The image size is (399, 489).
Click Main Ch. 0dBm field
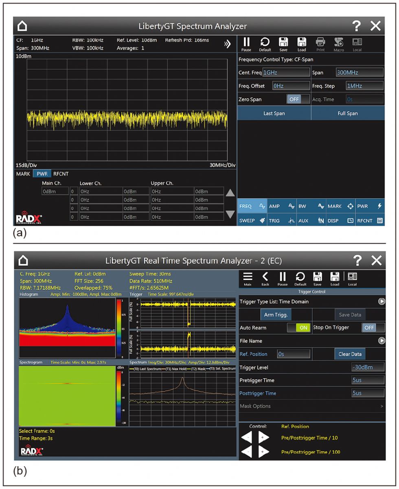click(55, 191)
